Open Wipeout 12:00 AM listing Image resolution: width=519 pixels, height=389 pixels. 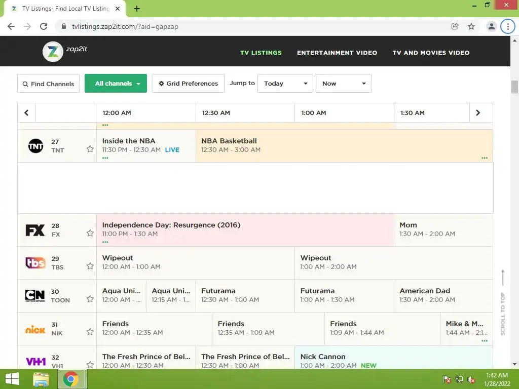pyautogui.click(x=196, y=263)
